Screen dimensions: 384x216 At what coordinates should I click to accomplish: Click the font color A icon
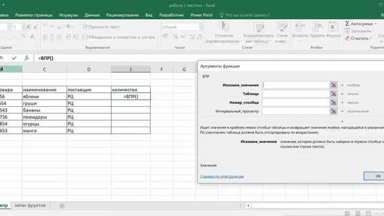pos(32,37)
